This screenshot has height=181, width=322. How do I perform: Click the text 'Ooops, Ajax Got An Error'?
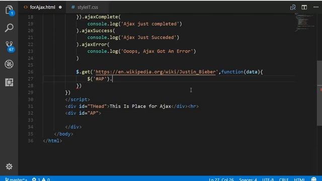coord(157,51)
